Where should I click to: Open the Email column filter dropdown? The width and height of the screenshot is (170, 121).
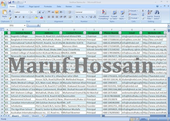point(141,33)
